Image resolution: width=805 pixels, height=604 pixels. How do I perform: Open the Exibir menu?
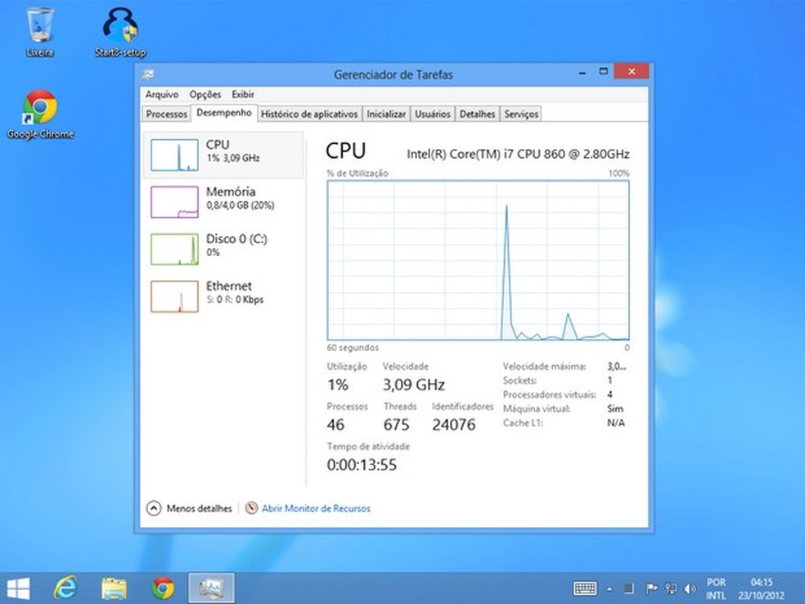coord(243,94)
